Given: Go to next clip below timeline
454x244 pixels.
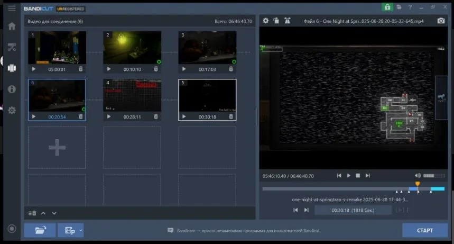Looking at the screenshot, I should point(307,210).
